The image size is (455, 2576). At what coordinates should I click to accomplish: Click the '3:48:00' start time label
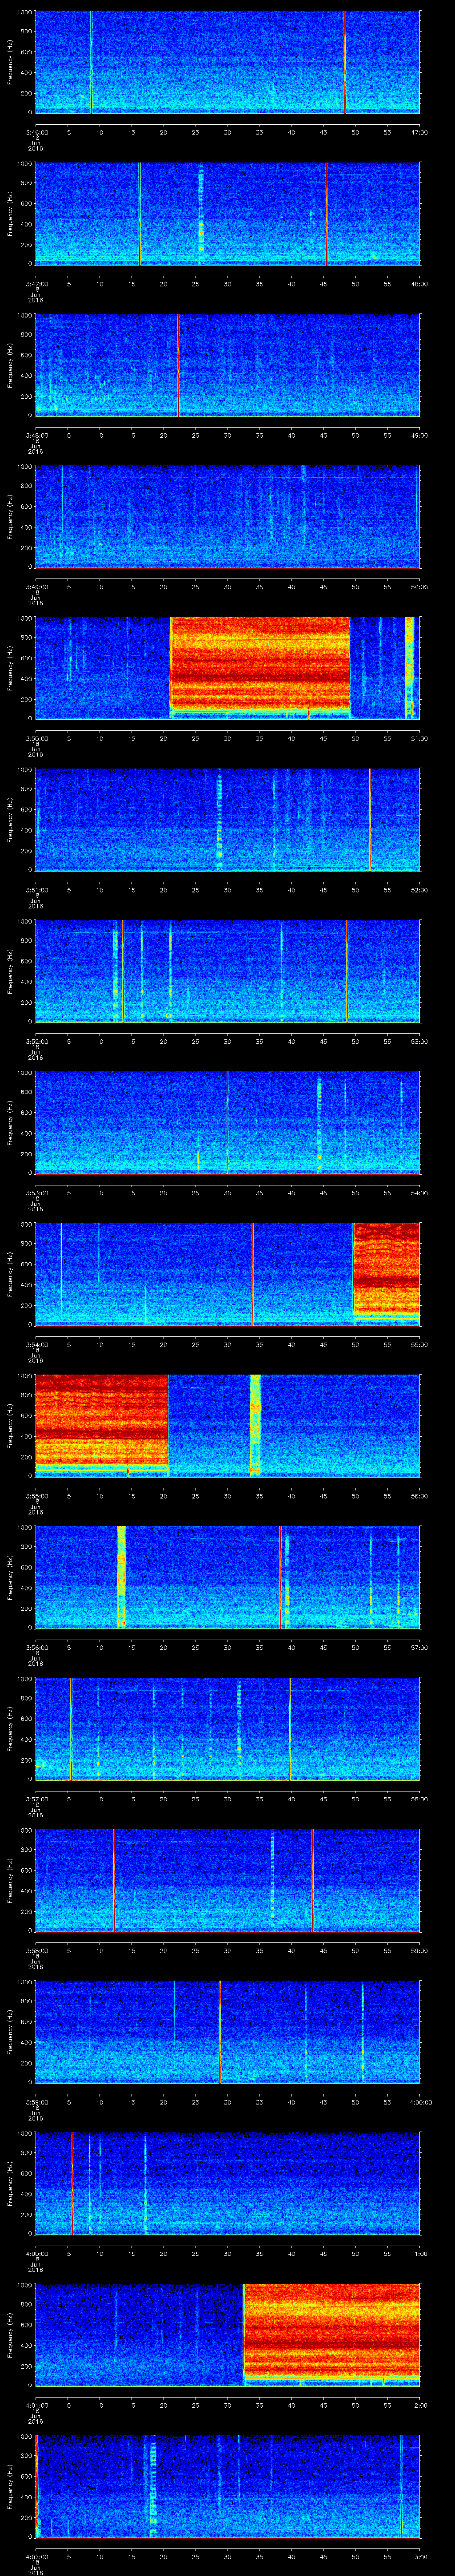[36, 435]
